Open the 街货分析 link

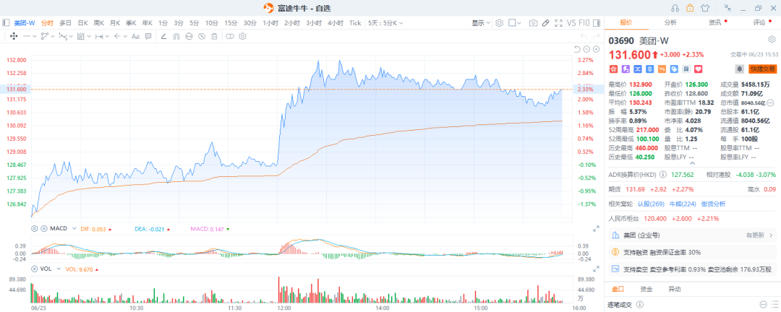point(713,204)
